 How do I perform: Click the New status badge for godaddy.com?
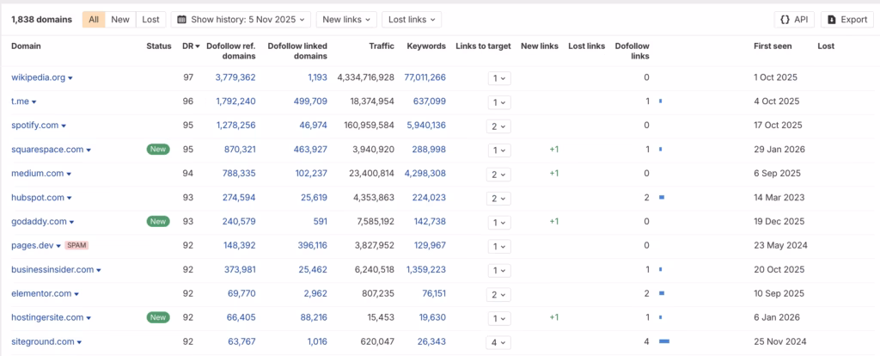coord(158,221)
